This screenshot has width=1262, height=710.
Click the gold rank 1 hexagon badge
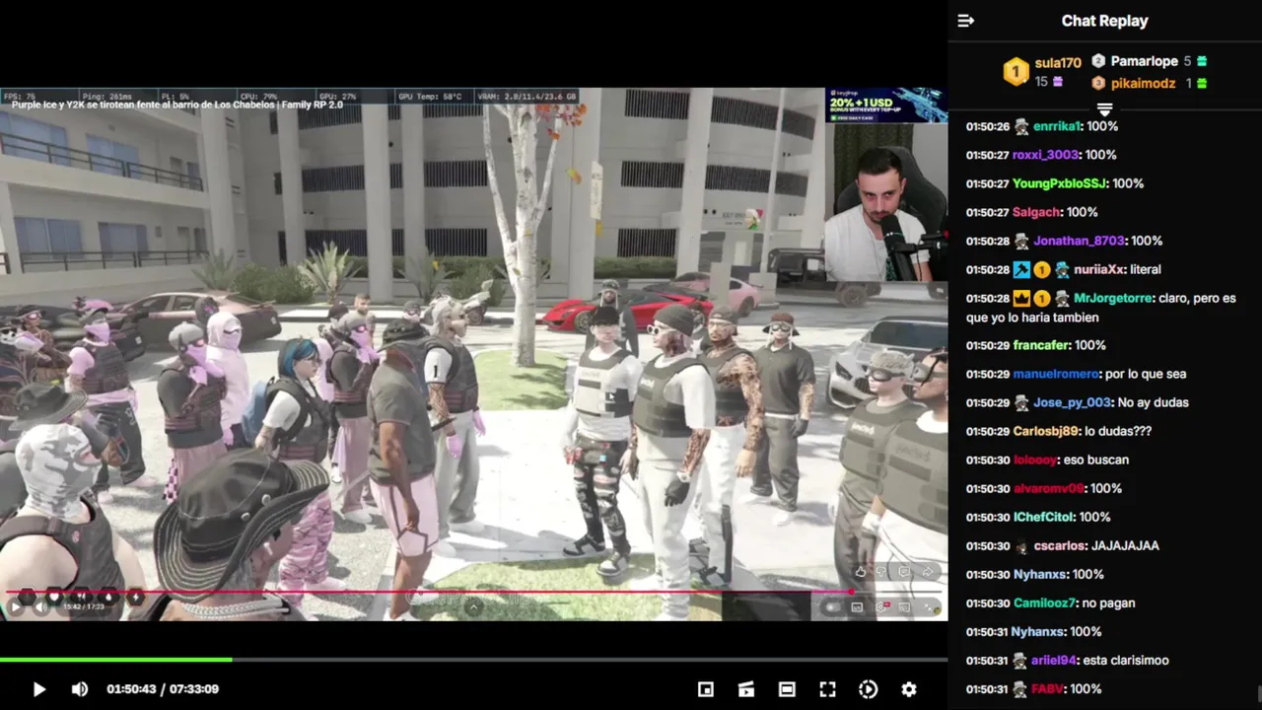[x=1016, y=71]
